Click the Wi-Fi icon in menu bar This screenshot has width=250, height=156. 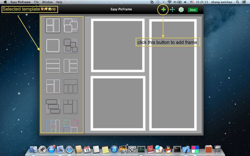(x=169, y=2)
